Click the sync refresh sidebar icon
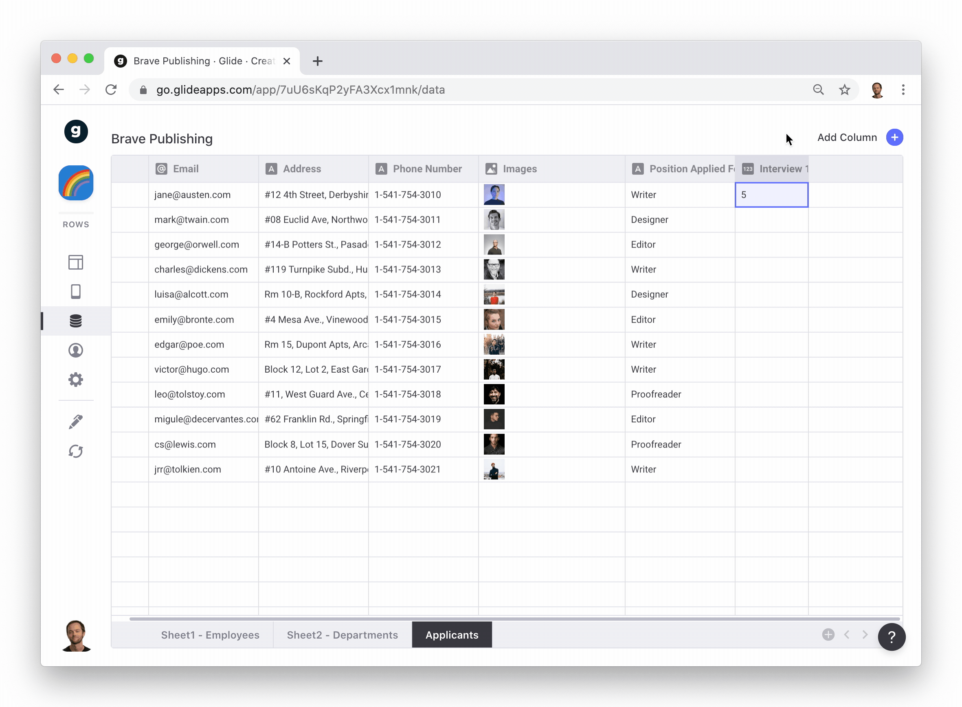 click(x=76, y=451)
